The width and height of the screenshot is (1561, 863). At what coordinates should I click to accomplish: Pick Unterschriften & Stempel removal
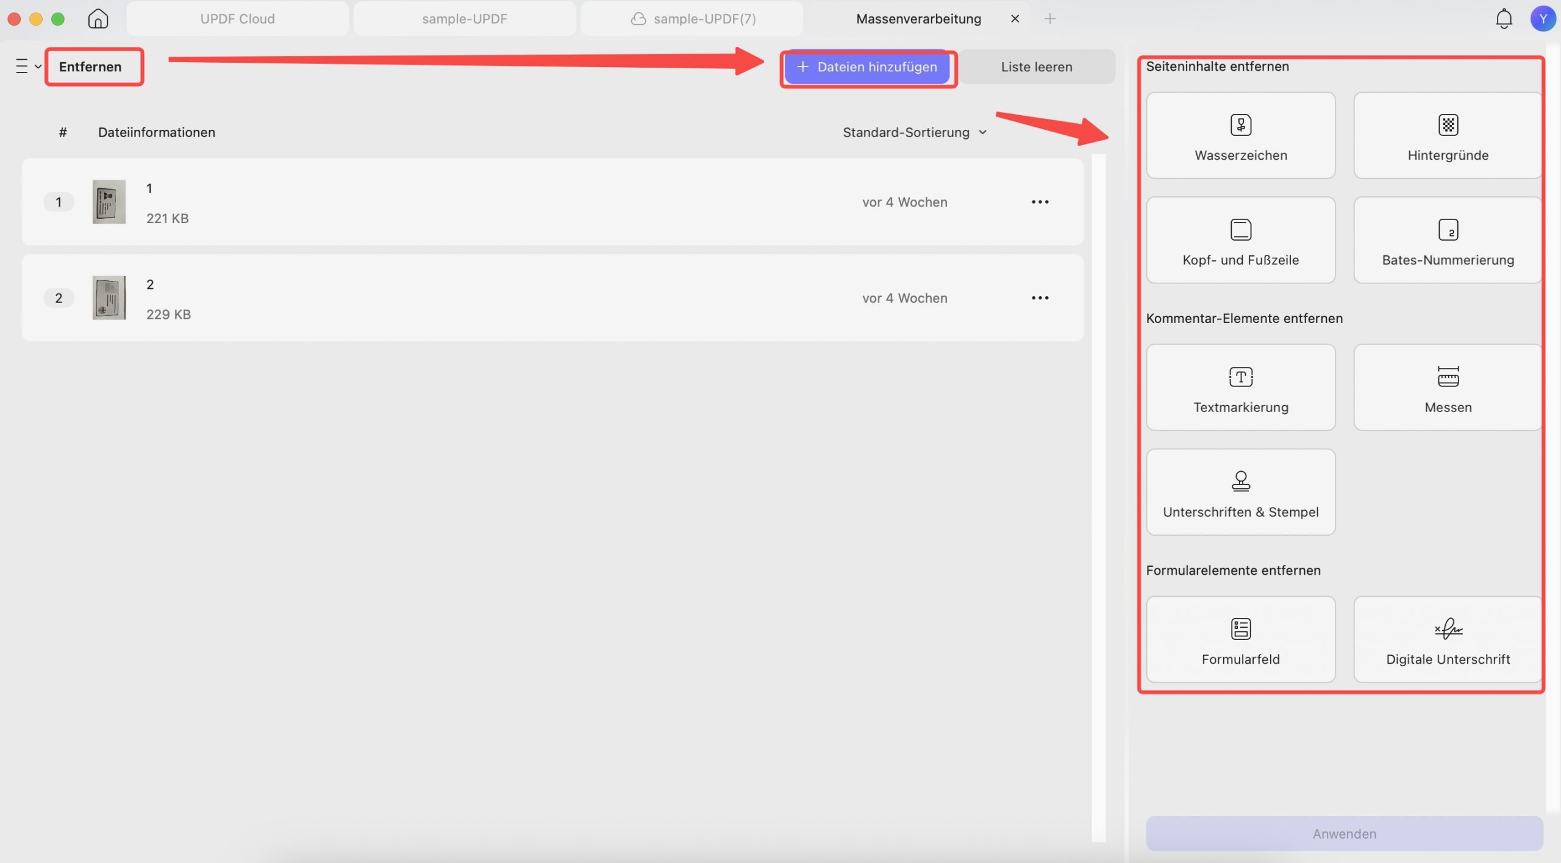(x=1240, y=492)
